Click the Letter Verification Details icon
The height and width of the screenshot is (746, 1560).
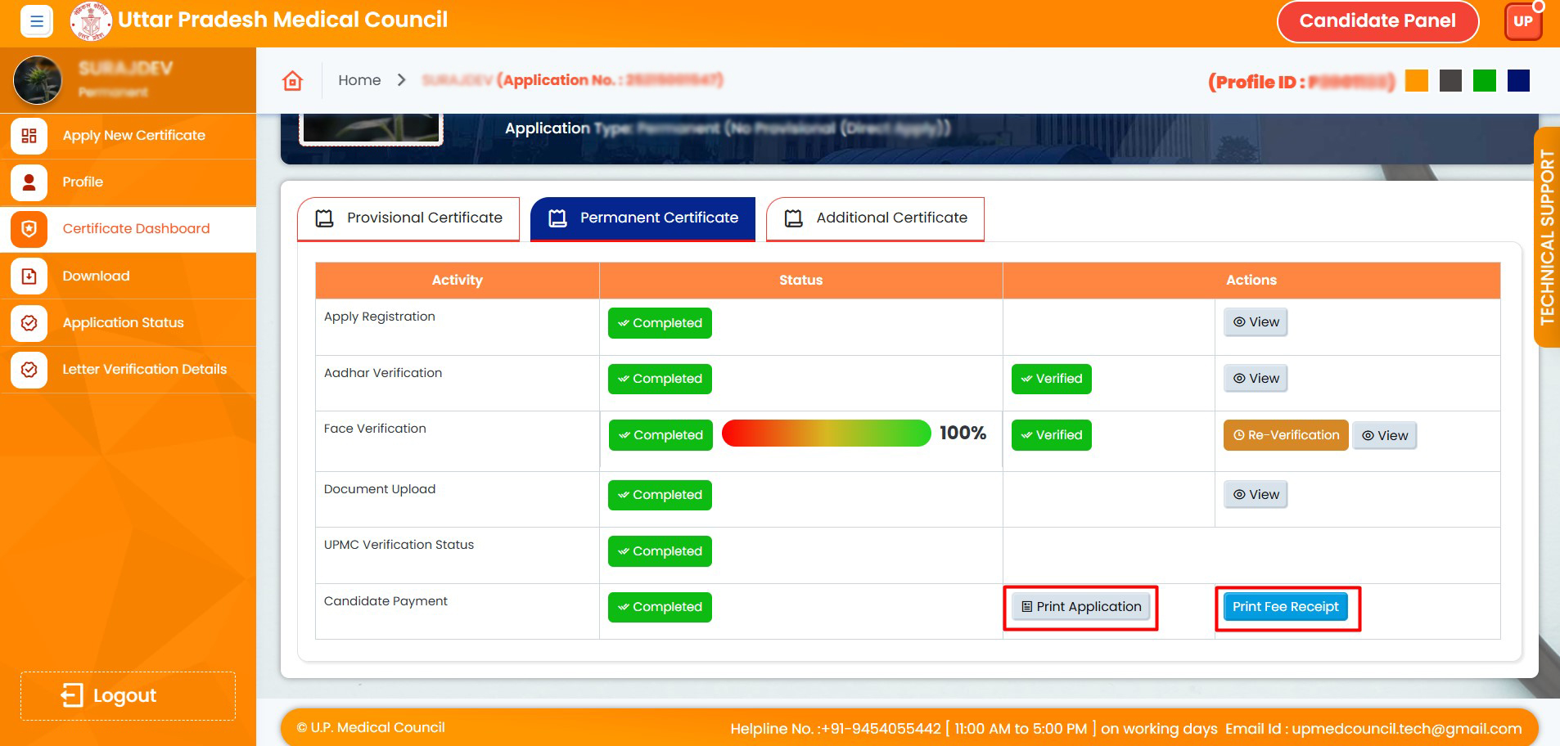coord(29,370)
